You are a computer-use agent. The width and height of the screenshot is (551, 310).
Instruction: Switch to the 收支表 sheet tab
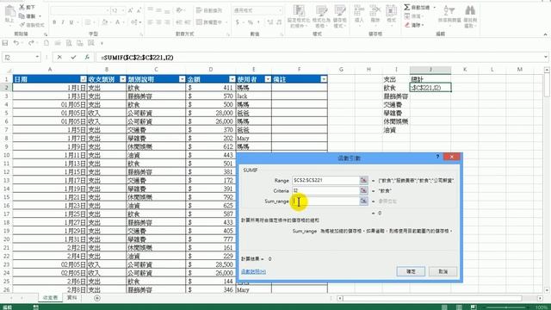tap(50, 298)
